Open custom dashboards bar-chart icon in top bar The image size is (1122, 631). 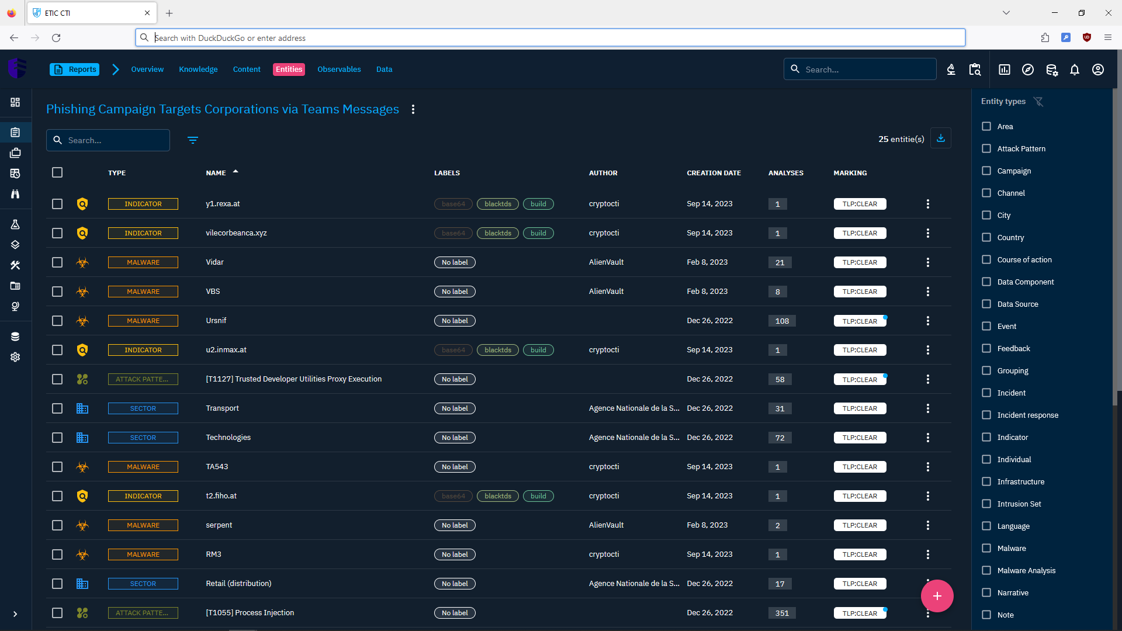pyautogui.click(x=1004, y=70)
